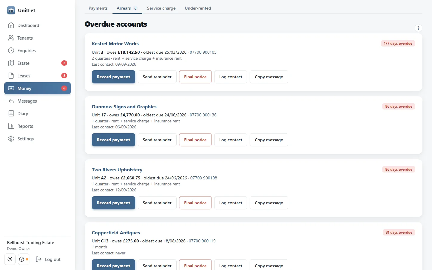Screen dimensions: 432x270
Task: Click Money's red badge showing 6
Action: point(64,88)
